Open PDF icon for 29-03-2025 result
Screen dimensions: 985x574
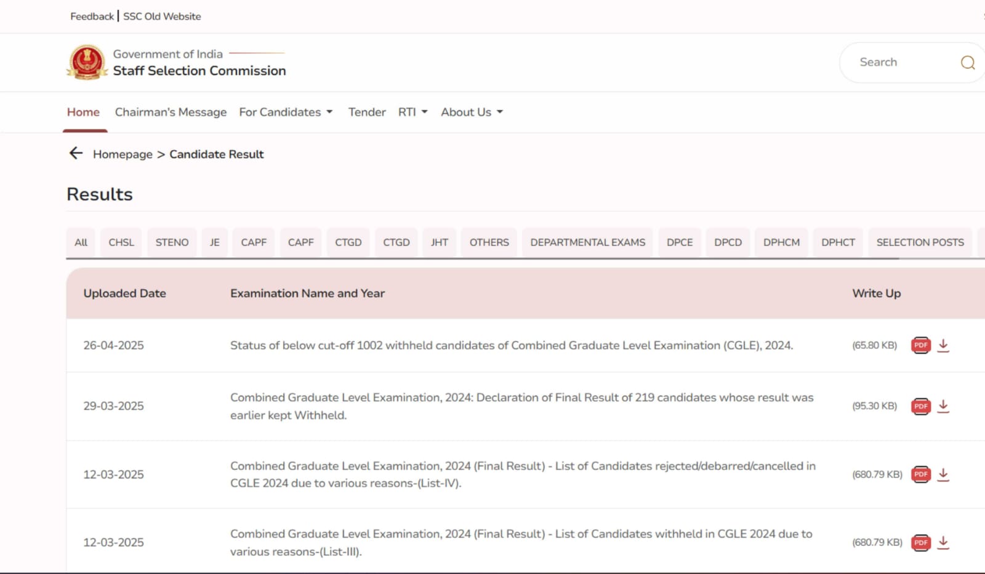tap(921, 406)
